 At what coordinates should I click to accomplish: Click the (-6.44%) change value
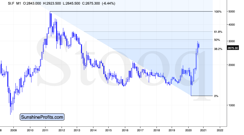(108, 3)
